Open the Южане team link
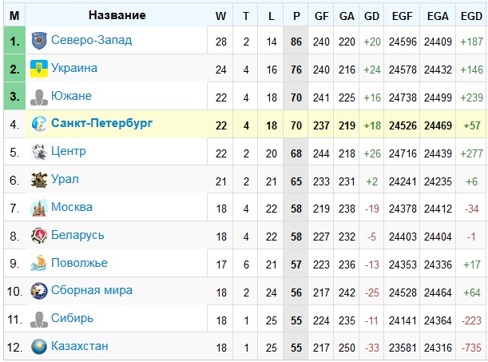Viewport: 488px width, 362px height. click(x=71, y=96)
